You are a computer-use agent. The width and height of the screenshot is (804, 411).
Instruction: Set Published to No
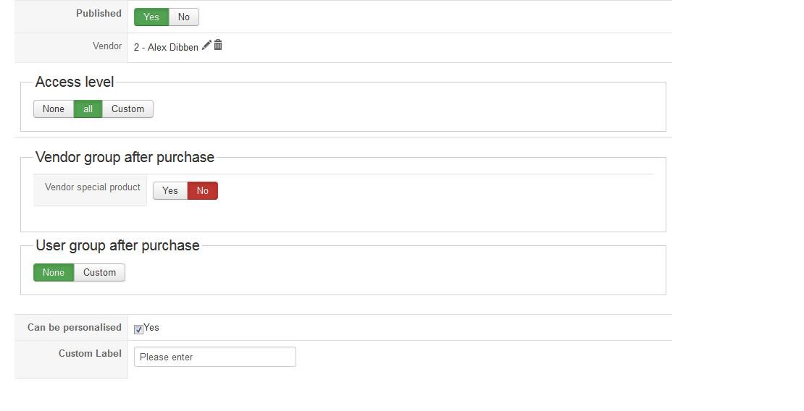[183, 17]
